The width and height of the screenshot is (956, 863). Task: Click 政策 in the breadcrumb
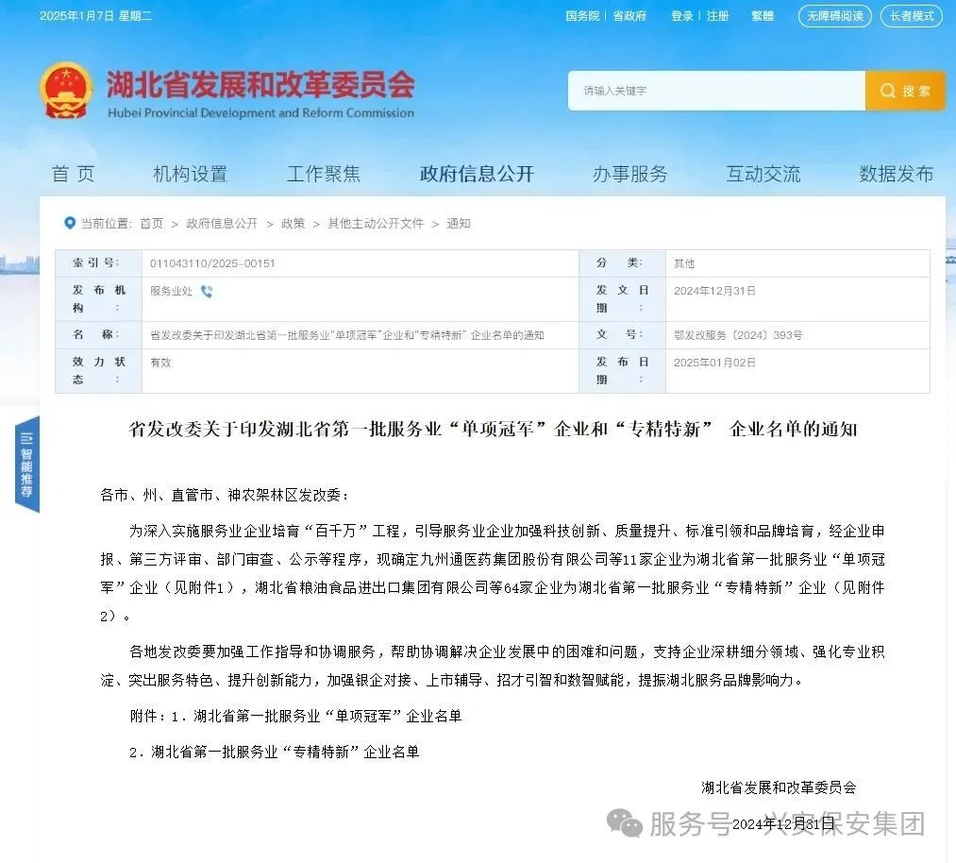pos(293,224)
